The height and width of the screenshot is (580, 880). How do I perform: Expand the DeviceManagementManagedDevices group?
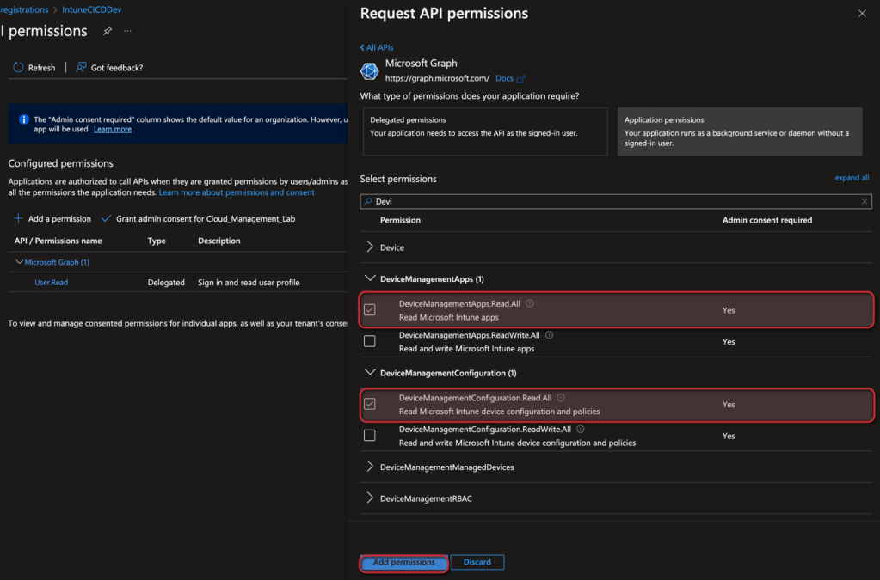tap(370, 467)
